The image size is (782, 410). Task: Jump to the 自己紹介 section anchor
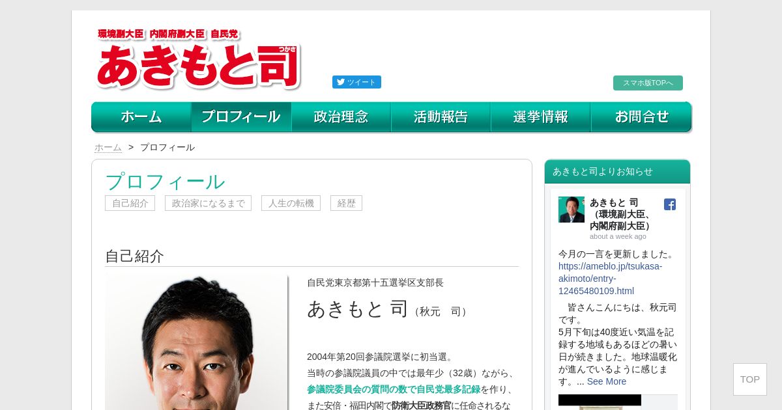click(x=130, y=203)
